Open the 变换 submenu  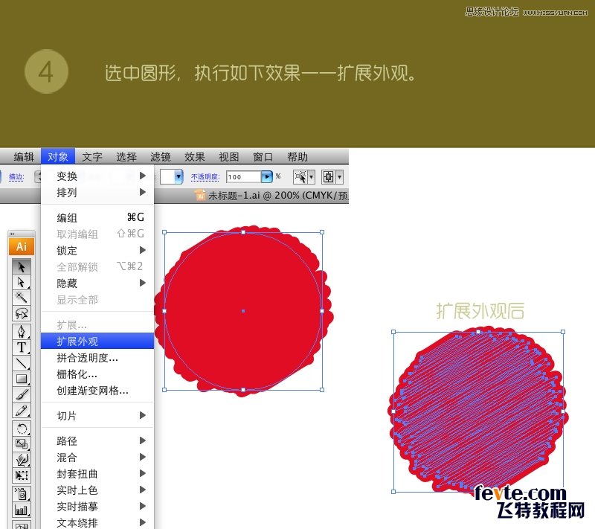tap(67, 177)
